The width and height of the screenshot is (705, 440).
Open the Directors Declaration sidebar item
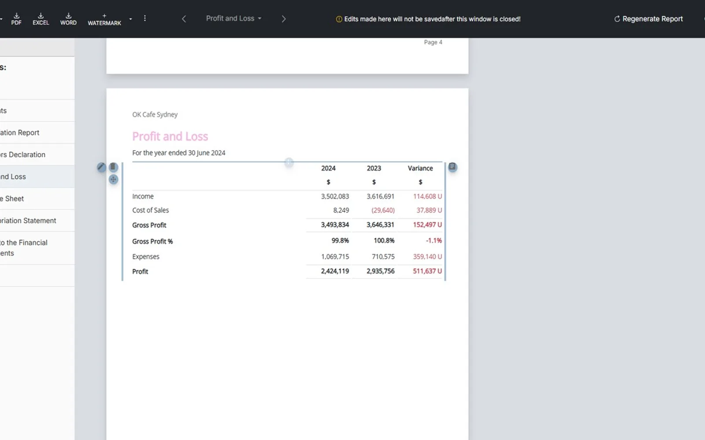point(37,154)
